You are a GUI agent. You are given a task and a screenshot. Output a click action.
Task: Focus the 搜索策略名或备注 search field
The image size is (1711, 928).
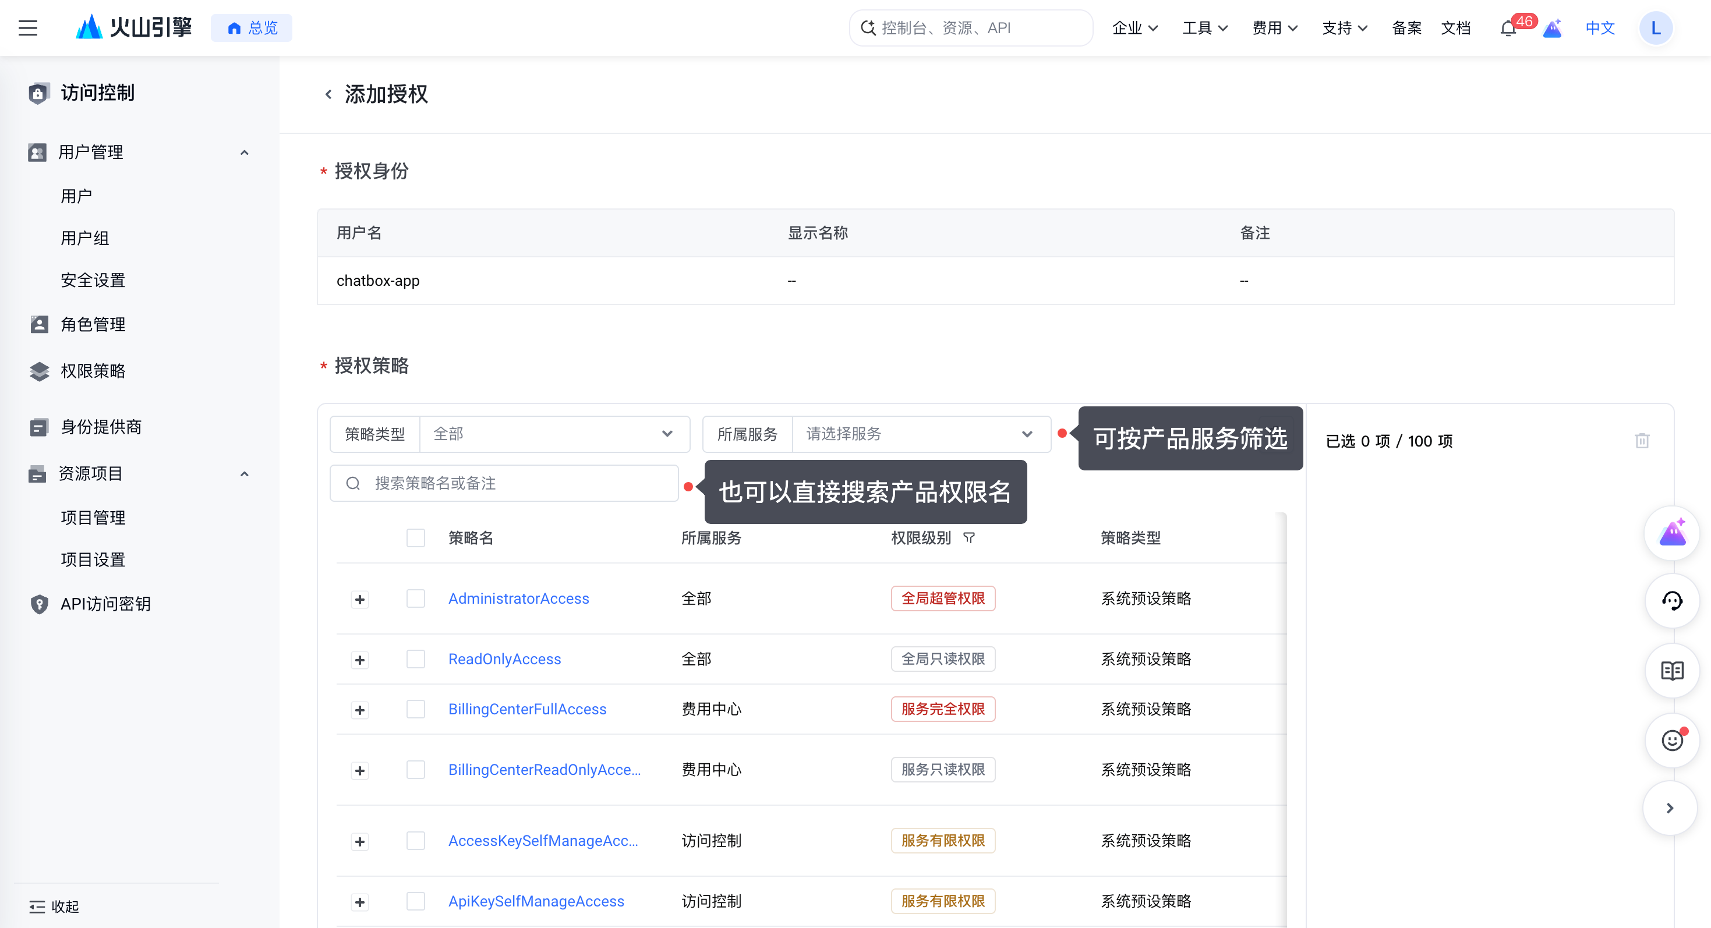pos(504,483)
